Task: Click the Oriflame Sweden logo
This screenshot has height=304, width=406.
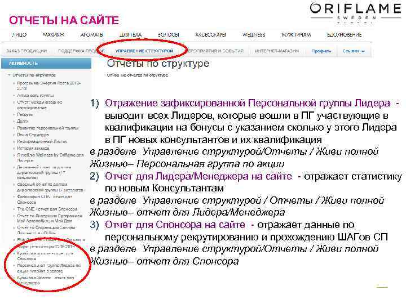Action: (x=355, y=12)
